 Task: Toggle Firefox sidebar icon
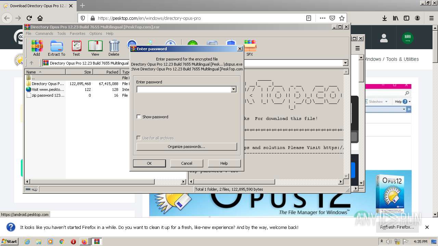407,18
